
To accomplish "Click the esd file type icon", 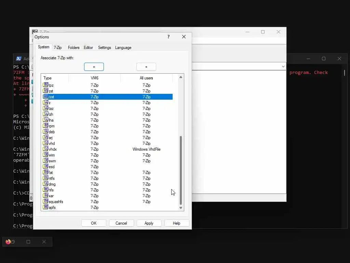I will (x=45, y=166).
